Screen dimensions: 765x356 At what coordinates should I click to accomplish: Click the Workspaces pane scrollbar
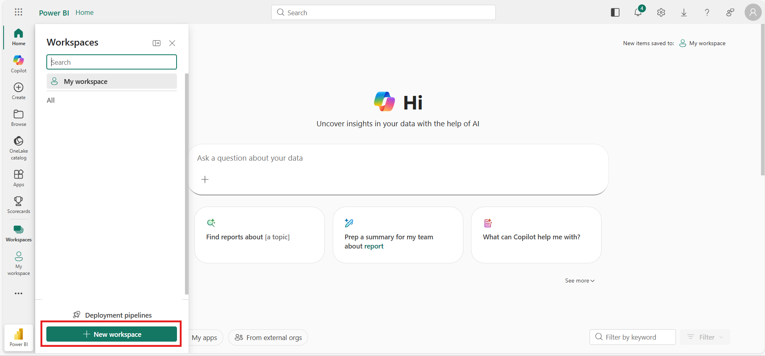coord(187,184)
